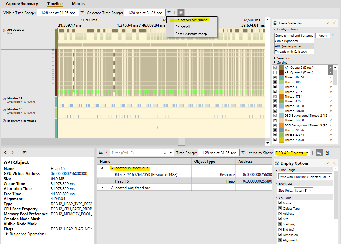
Task: Uncheck the Start (ns) column checkbox
Action: pos(280,224)
